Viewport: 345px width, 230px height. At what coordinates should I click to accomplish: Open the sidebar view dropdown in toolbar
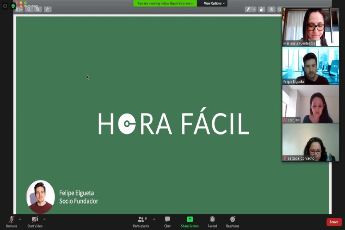tap(19, 10)
